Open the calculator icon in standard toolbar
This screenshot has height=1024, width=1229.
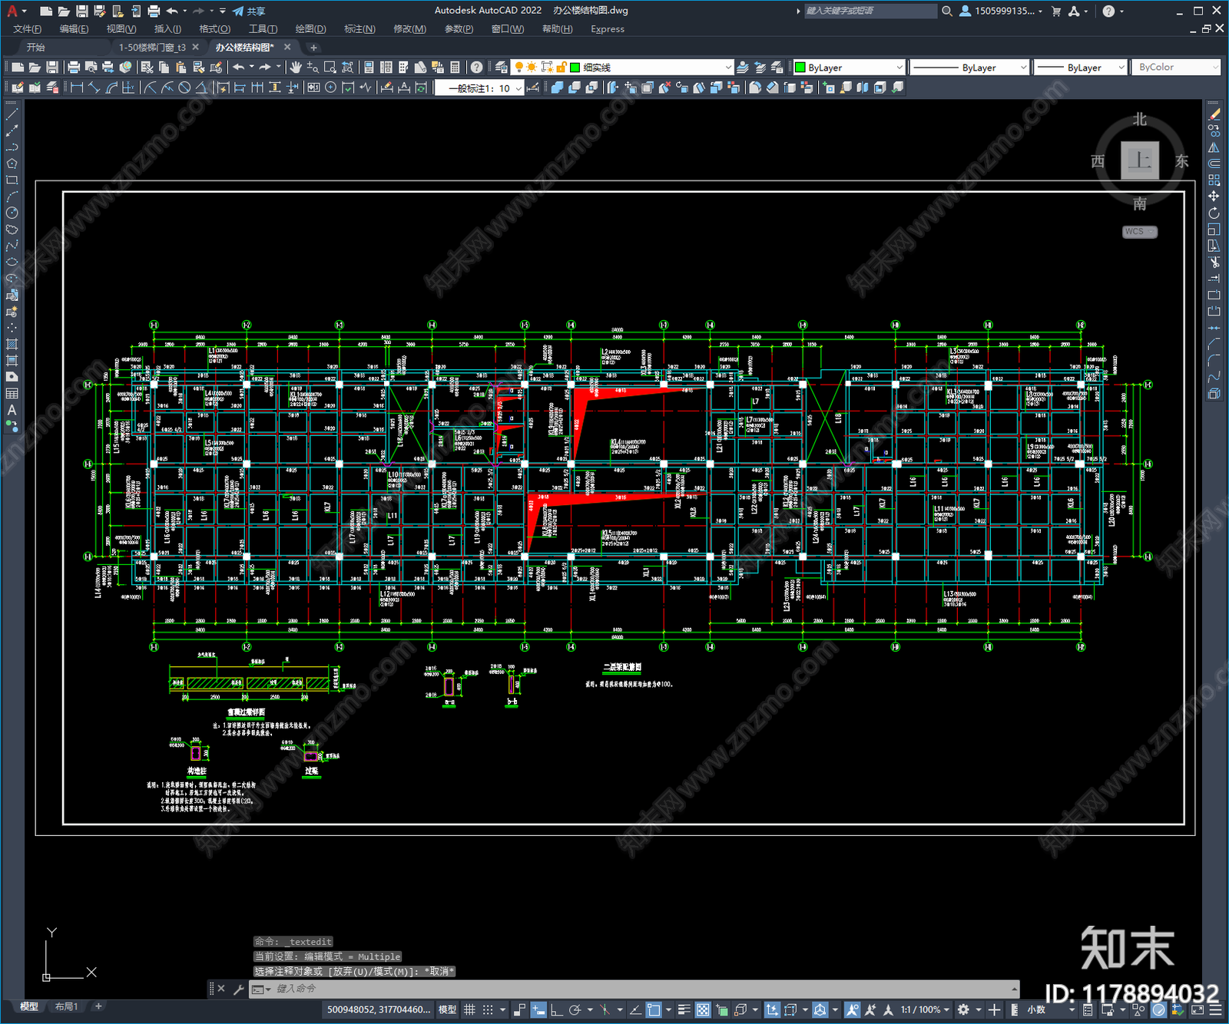pos(455,68)
